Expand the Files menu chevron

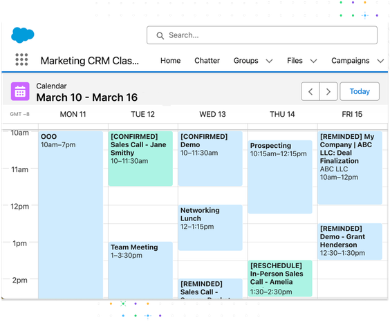click(x=314, y=61)
